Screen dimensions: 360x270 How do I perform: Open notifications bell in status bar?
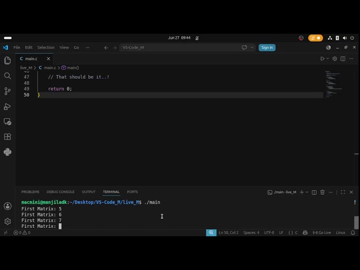click(x=353, y=232)
